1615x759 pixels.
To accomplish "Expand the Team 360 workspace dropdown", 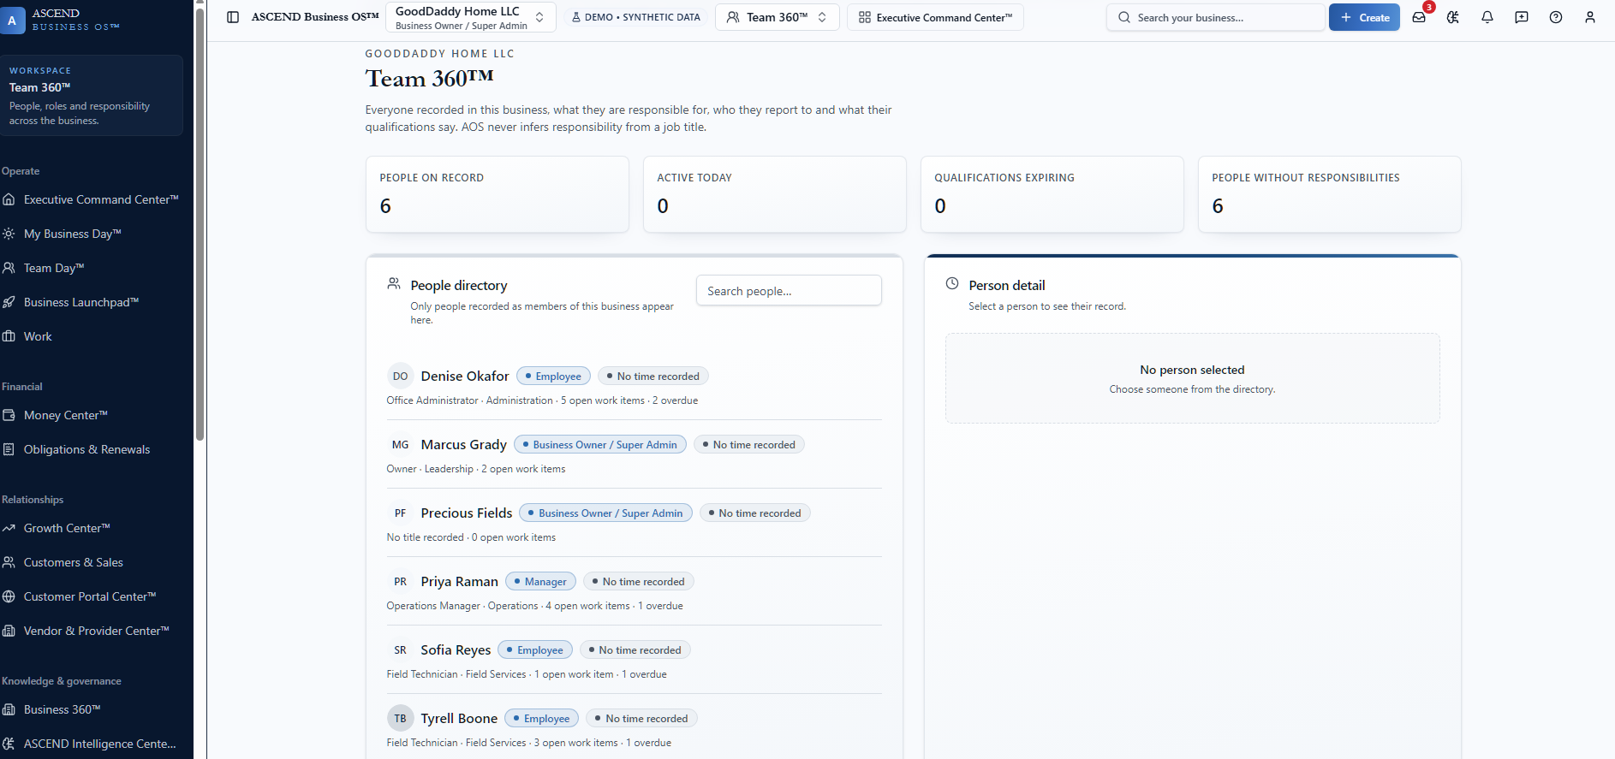I will point(776,17).
